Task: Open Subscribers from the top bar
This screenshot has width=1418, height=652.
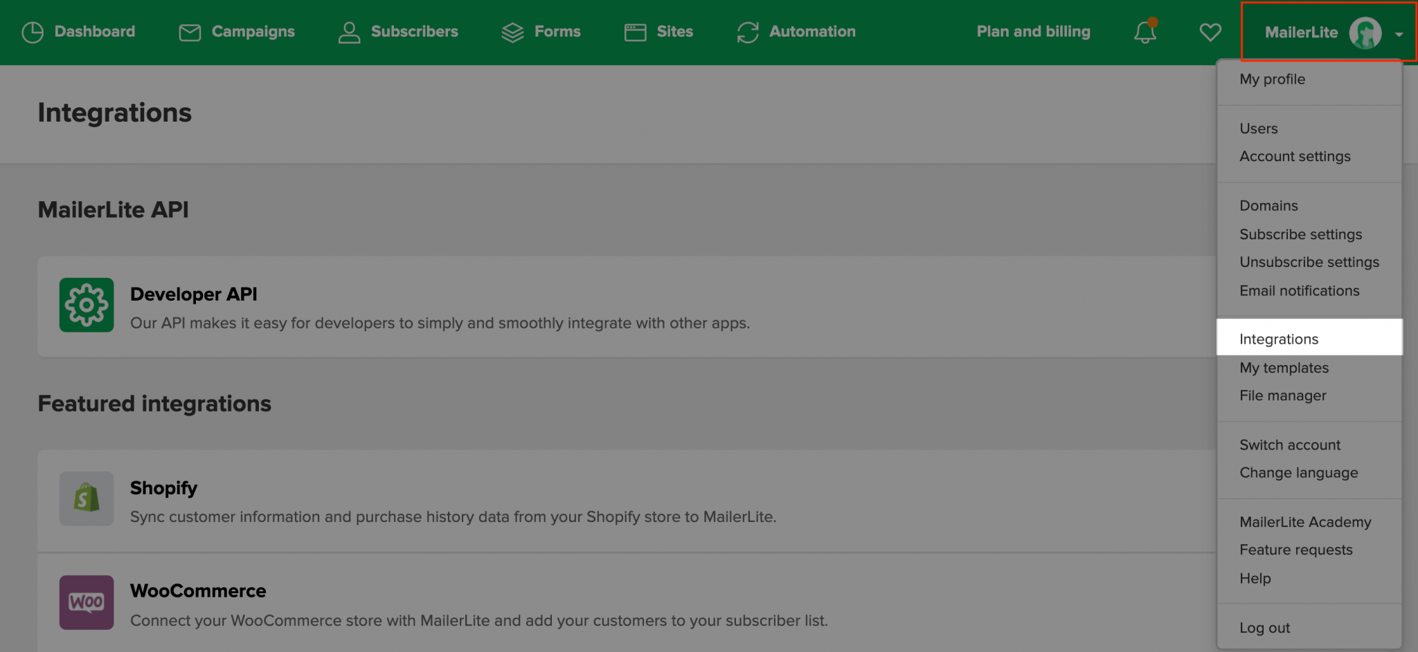Action: (x=415, y=32)
